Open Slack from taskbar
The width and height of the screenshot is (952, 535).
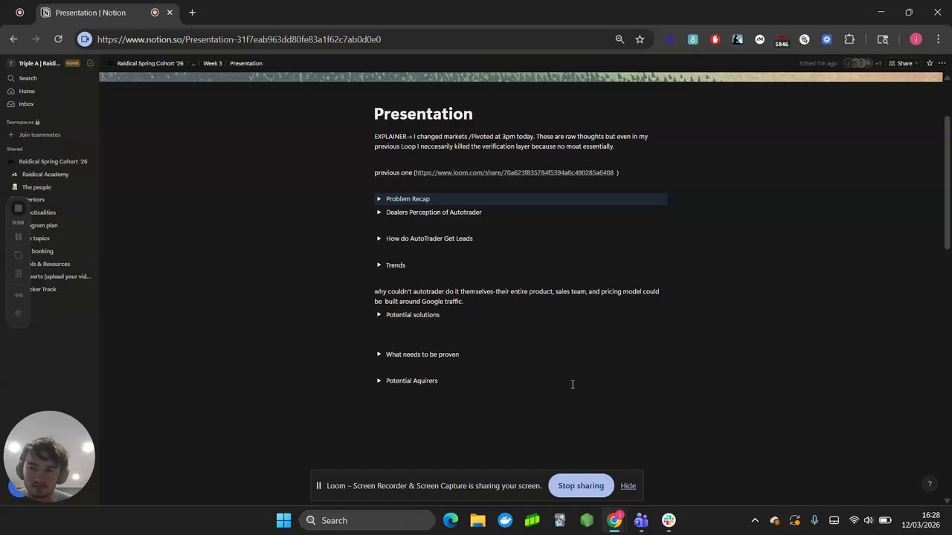[669, 520]
